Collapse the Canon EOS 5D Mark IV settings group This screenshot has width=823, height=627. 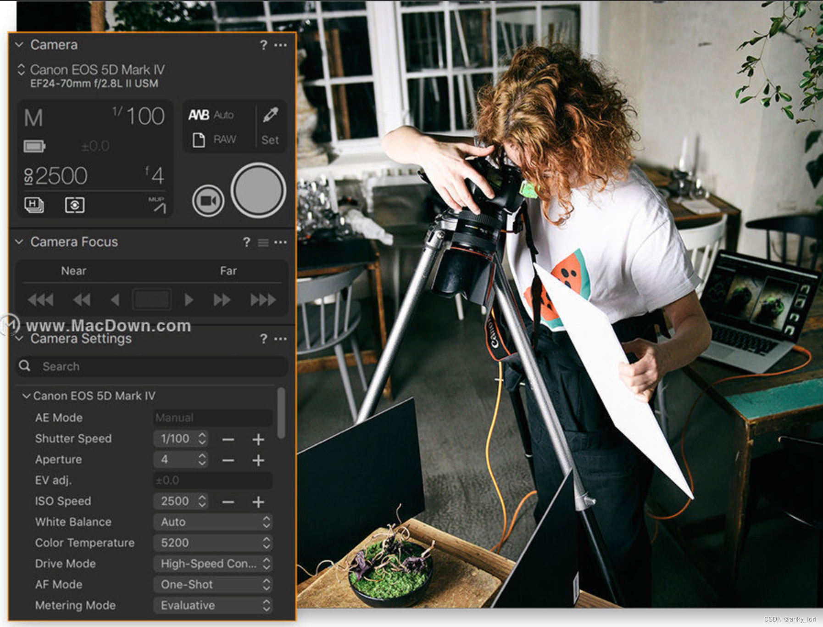[27, 396]
